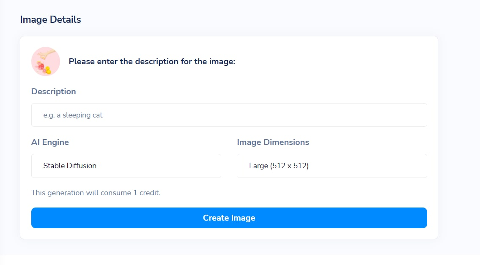Click the Description field label
The width and height of the screenshot is (480, 265).
(x=54, y=91)
